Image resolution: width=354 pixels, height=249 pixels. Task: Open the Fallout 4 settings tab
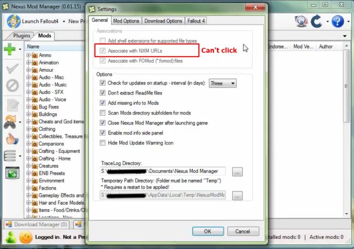point(196,21)
